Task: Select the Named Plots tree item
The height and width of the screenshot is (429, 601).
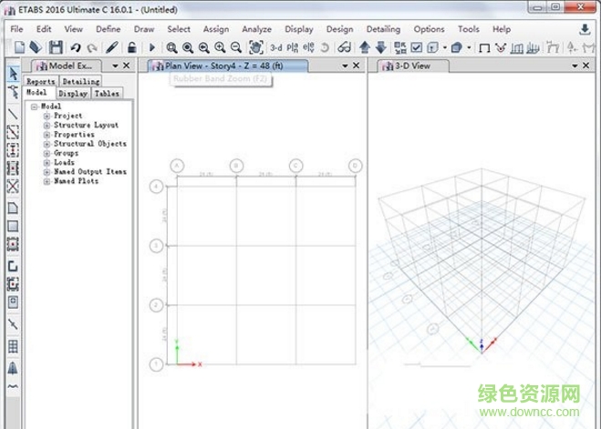Action: (x=76, y=181)
